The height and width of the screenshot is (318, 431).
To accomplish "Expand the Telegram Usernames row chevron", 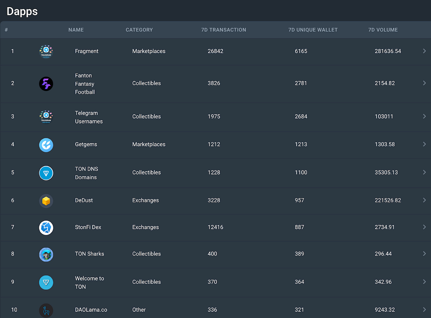I will [424, 116].
